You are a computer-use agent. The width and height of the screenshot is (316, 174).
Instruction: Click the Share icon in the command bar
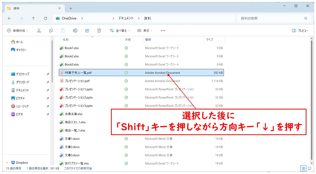tap(87, 30)
